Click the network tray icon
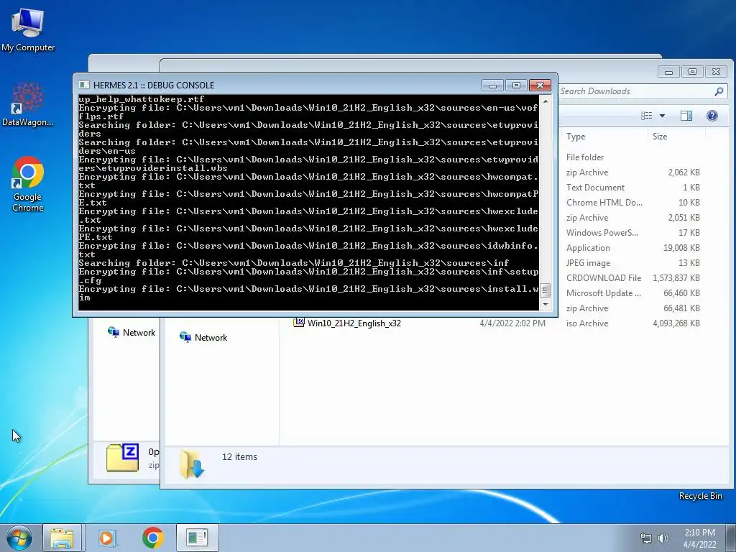Viewport: 736px width, 552px height. pyautogui.click(x=646, y=538)
